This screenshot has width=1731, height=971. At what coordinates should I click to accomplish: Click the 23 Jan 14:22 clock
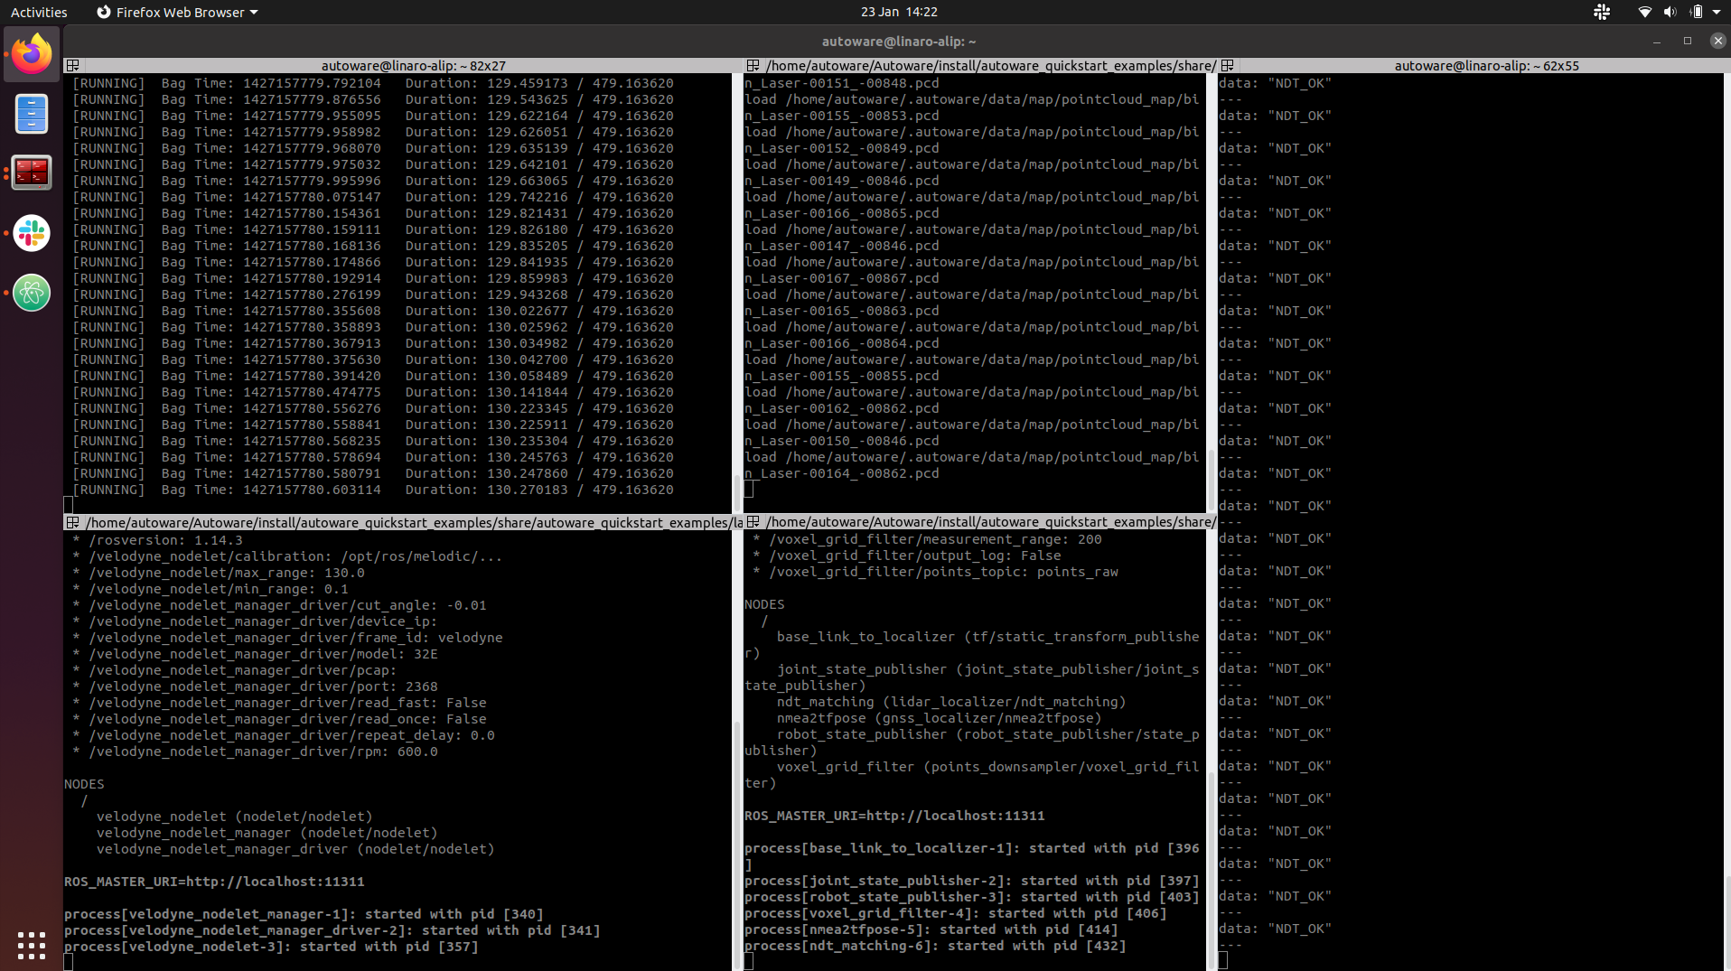tap(898, 12)
